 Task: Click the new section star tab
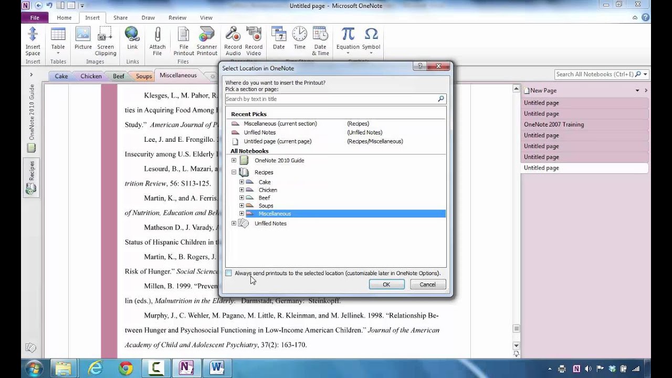[x=212, y=76]
